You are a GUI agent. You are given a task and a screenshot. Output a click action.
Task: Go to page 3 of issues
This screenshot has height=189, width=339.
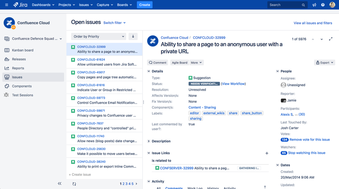pos(127,184)
